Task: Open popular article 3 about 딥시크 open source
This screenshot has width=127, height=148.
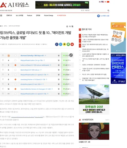Action: pos(95,45)
